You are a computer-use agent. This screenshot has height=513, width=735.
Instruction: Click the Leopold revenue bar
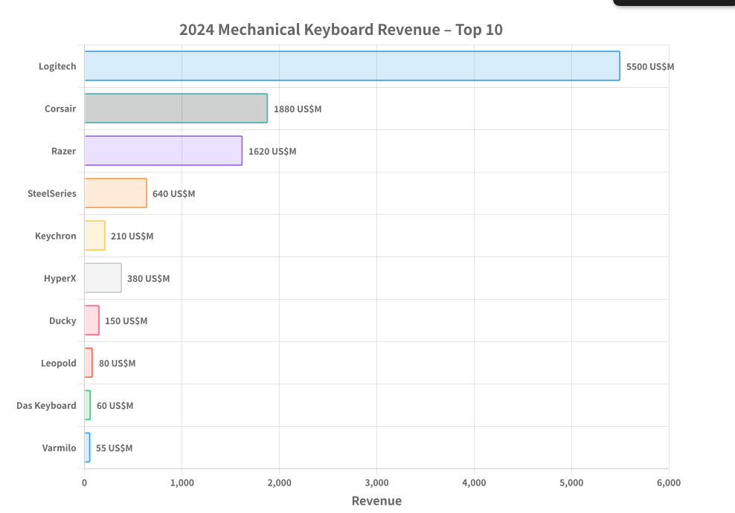click(x=89, y=363)
